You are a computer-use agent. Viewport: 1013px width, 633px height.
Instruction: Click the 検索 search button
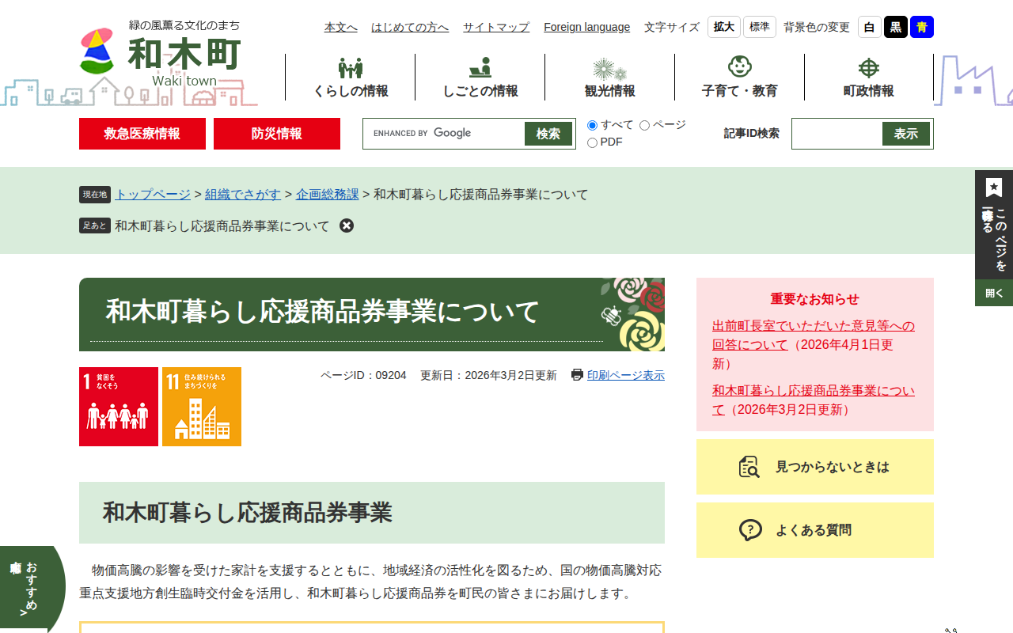[548, 134]
